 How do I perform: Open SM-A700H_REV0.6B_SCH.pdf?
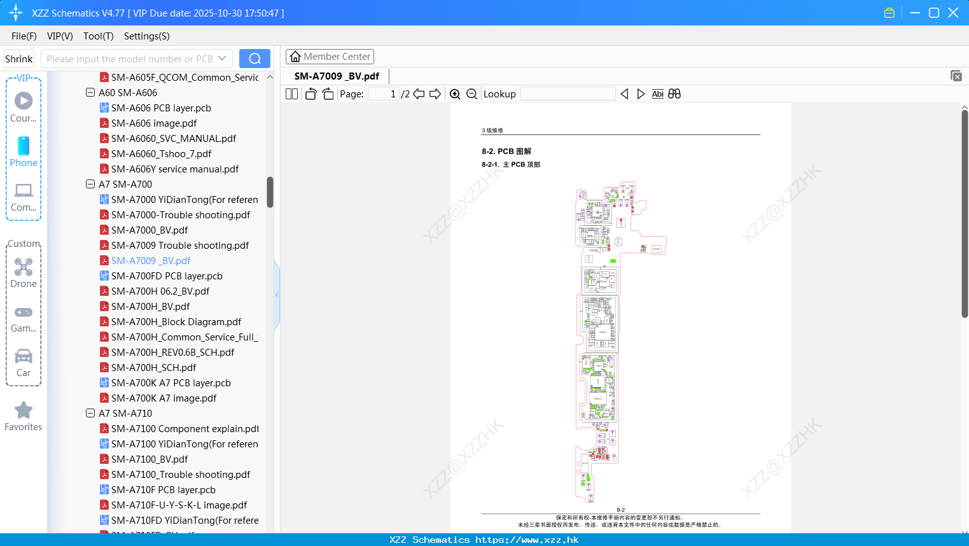click(172, 352)
